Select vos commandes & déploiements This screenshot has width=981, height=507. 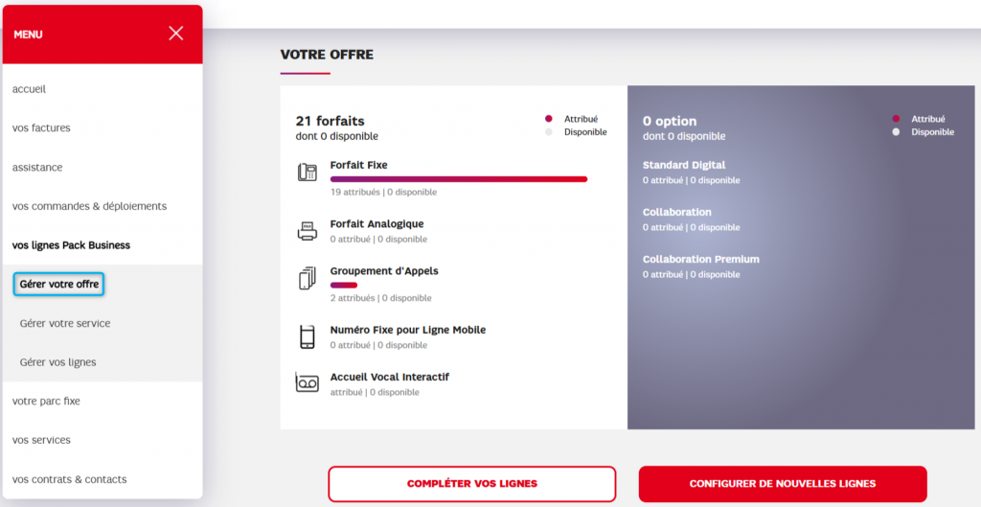[x=89, y=206]
